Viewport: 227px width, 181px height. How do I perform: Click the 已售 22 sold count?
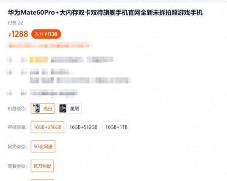pos(16,23)
